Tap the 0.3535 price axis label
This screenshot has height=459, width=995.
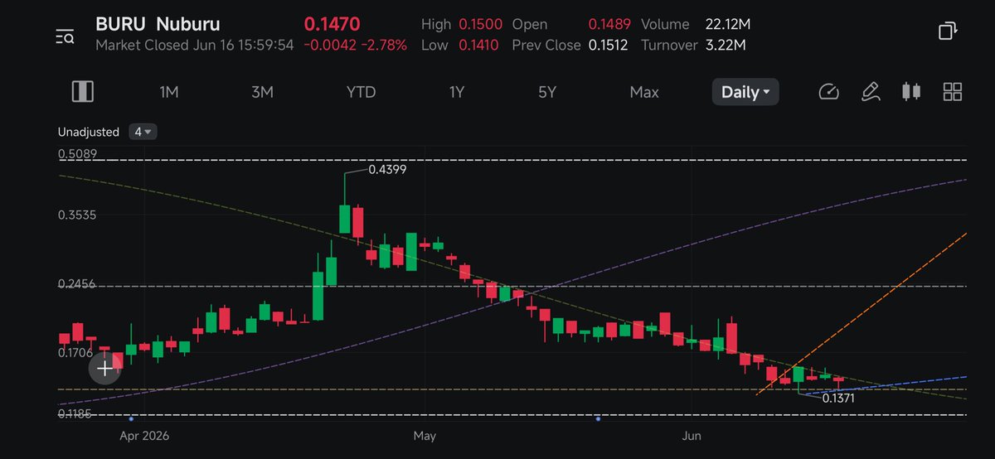78,215
